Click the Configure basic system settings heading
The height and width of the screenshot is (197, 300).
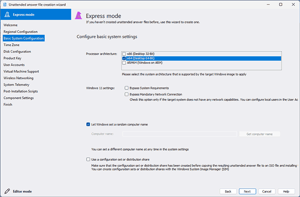tap(107, 37)
